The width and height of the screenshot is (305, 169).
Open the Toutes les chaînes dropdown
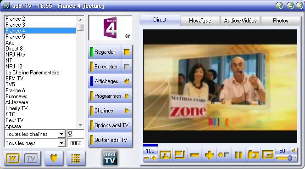tap(61, 134)
